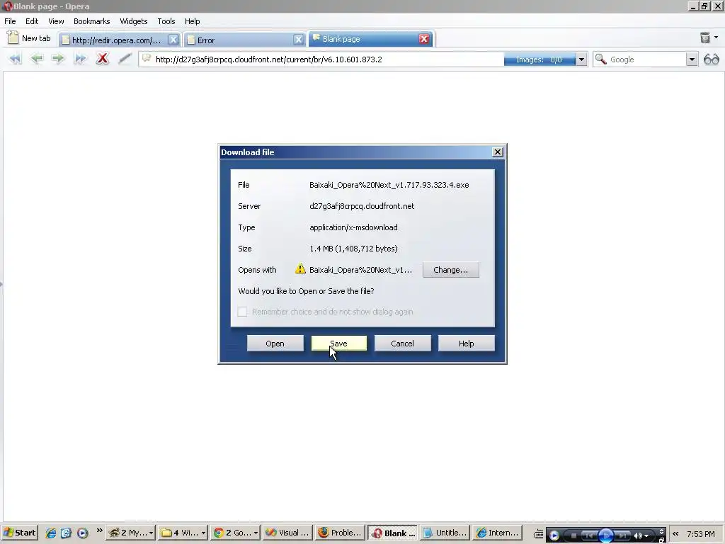725x544 pixels.
Task: Open the File menu
Action: [x=10, y=21]
